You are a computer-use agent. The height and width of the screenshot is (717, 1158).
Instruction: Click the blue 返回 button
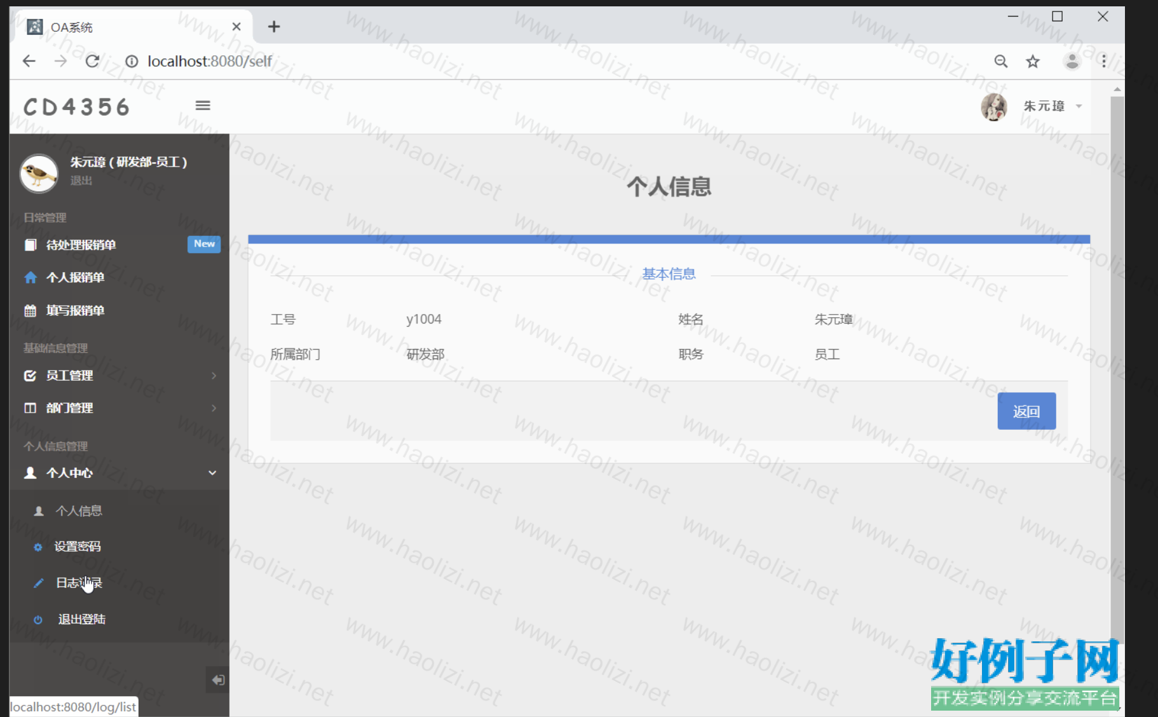pyautogui.click(x=1026, y=411)
